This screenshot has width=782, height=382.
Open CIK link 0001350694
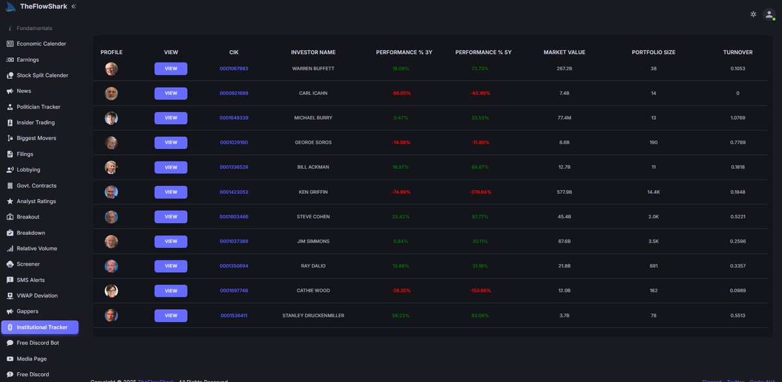(x=234, y=266)
